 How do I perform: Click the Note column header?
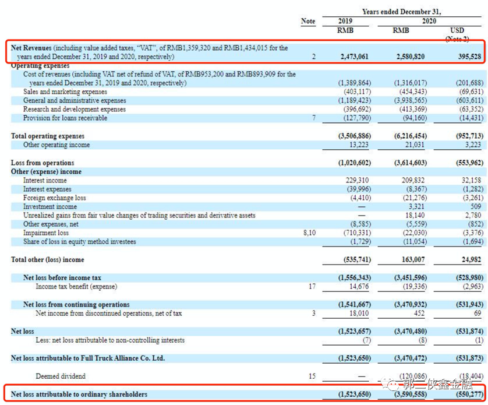(308, 21)
